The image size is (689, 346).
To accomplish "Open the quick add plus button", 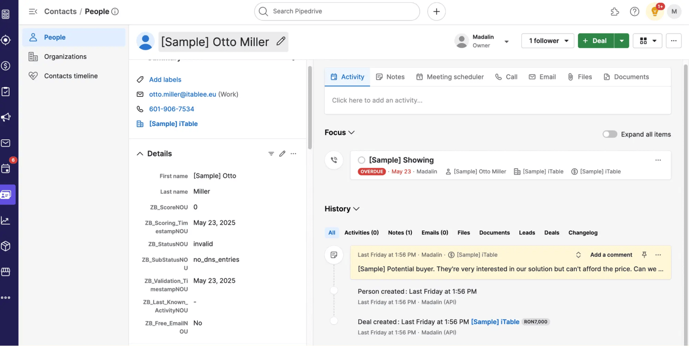I will point(436,11).
